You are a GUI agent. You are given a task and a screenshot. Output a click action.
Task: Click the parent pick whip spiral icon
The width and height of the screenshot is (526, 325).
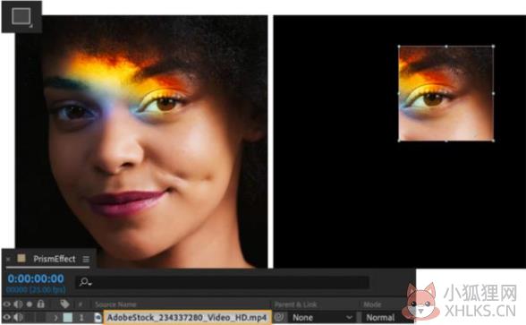(x=278, y=317)
